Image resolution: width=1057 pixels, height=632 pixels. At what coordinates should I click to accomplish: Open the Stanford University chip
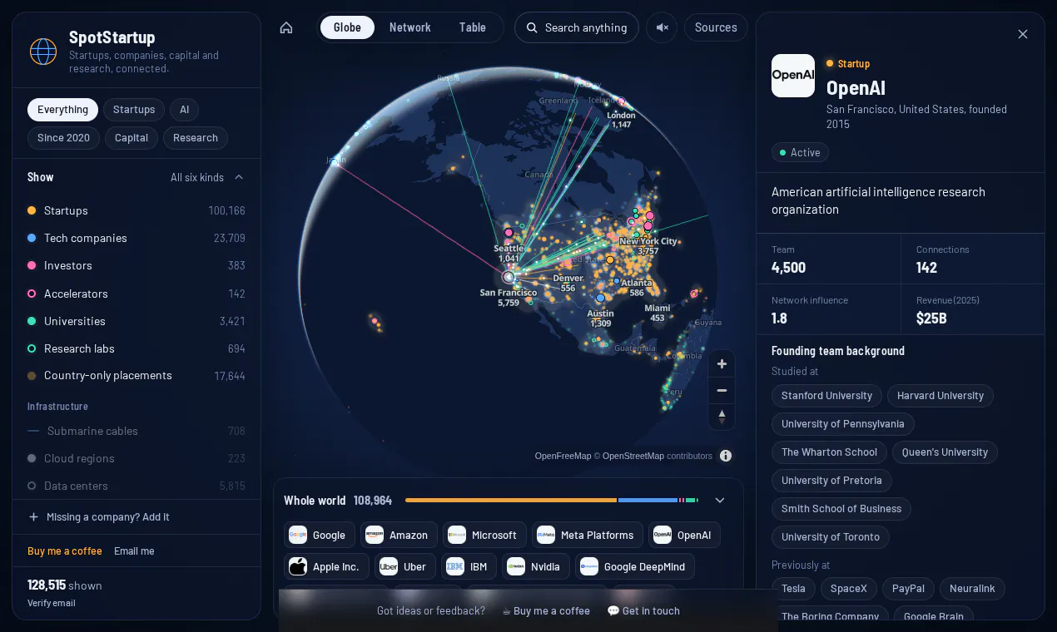pyautogui.click(x=826, y=396)
